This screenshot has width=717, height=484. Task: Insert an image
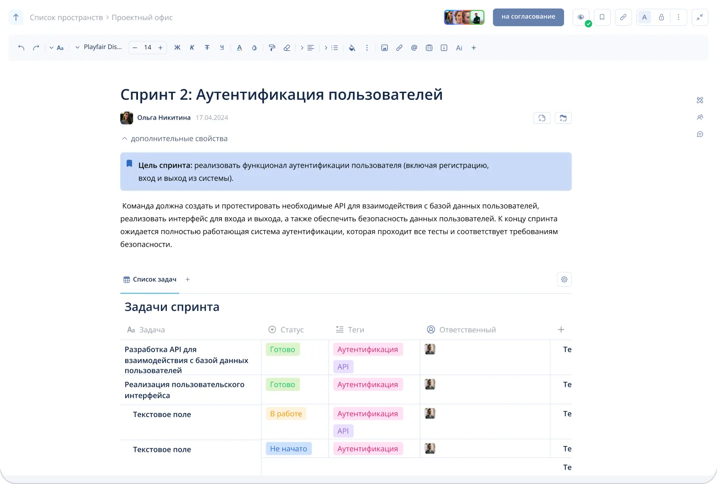tap(385, 48)
